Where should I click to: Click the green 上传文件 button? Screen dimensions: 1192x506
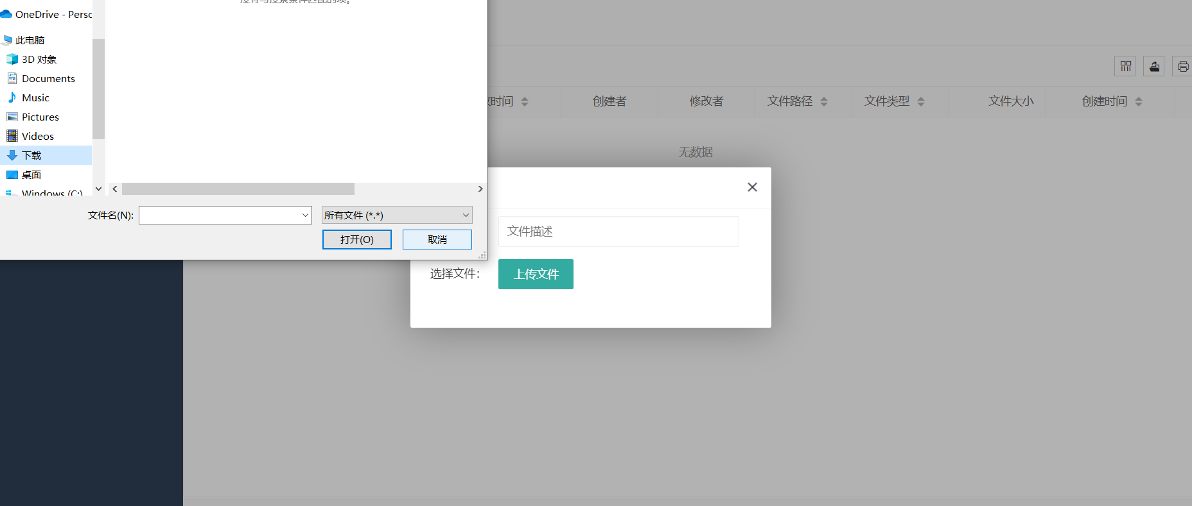pos(536,274)
